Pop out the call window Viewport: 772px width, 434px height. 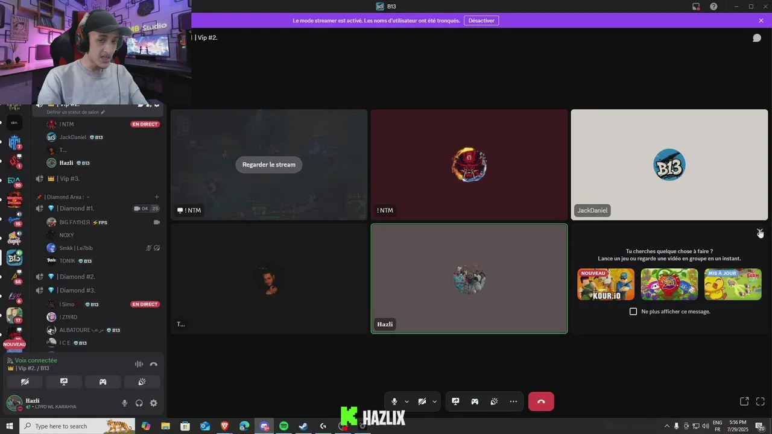coord(744,401)
